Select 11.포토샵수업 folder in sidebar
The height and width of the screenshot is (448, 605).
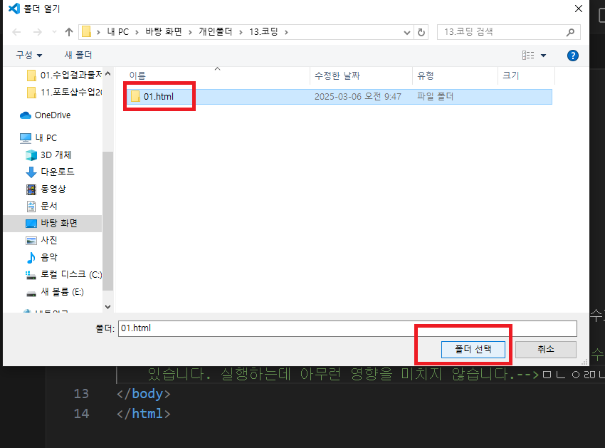tap(64, 93)
